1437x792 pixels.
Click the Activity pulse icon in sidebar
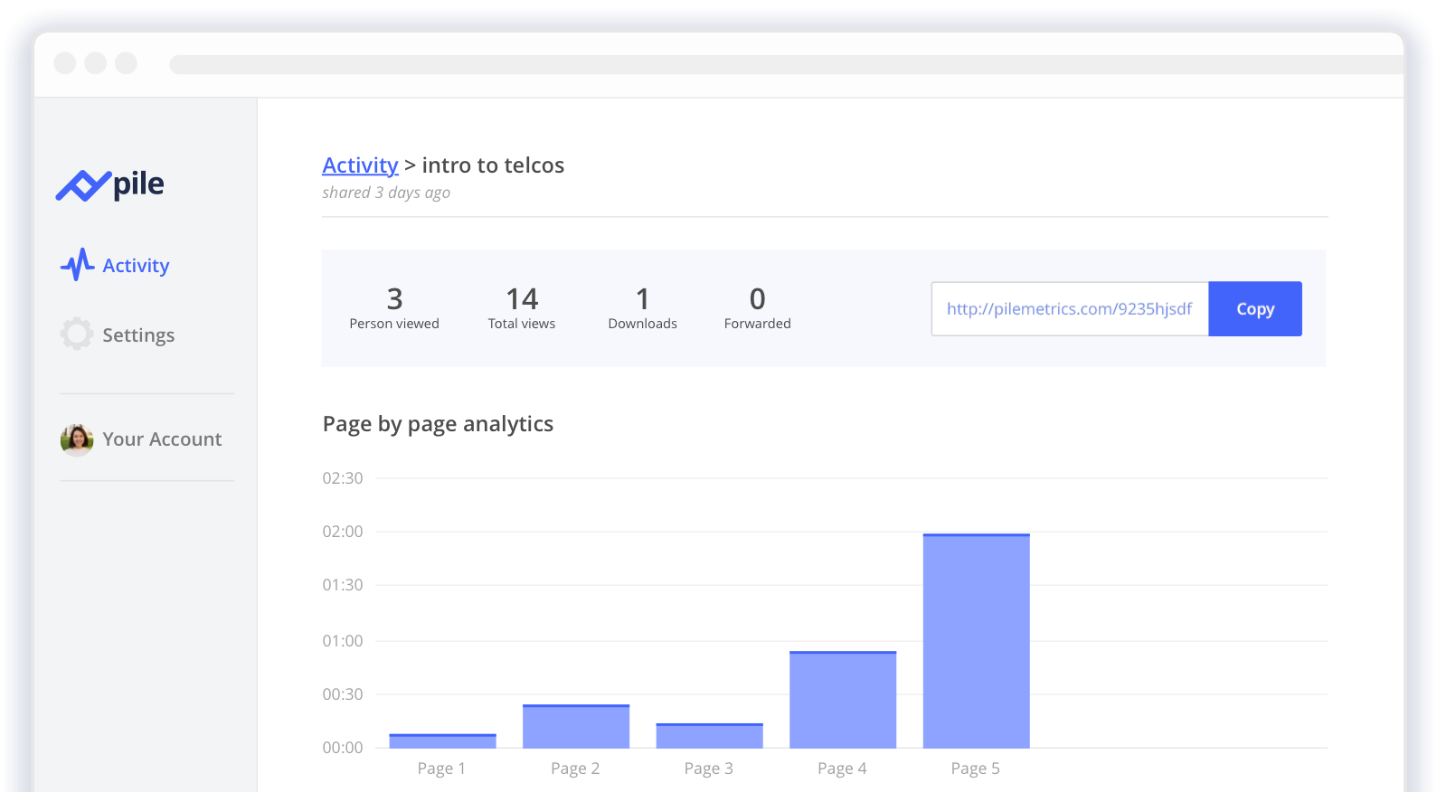(x=78, y=265)
